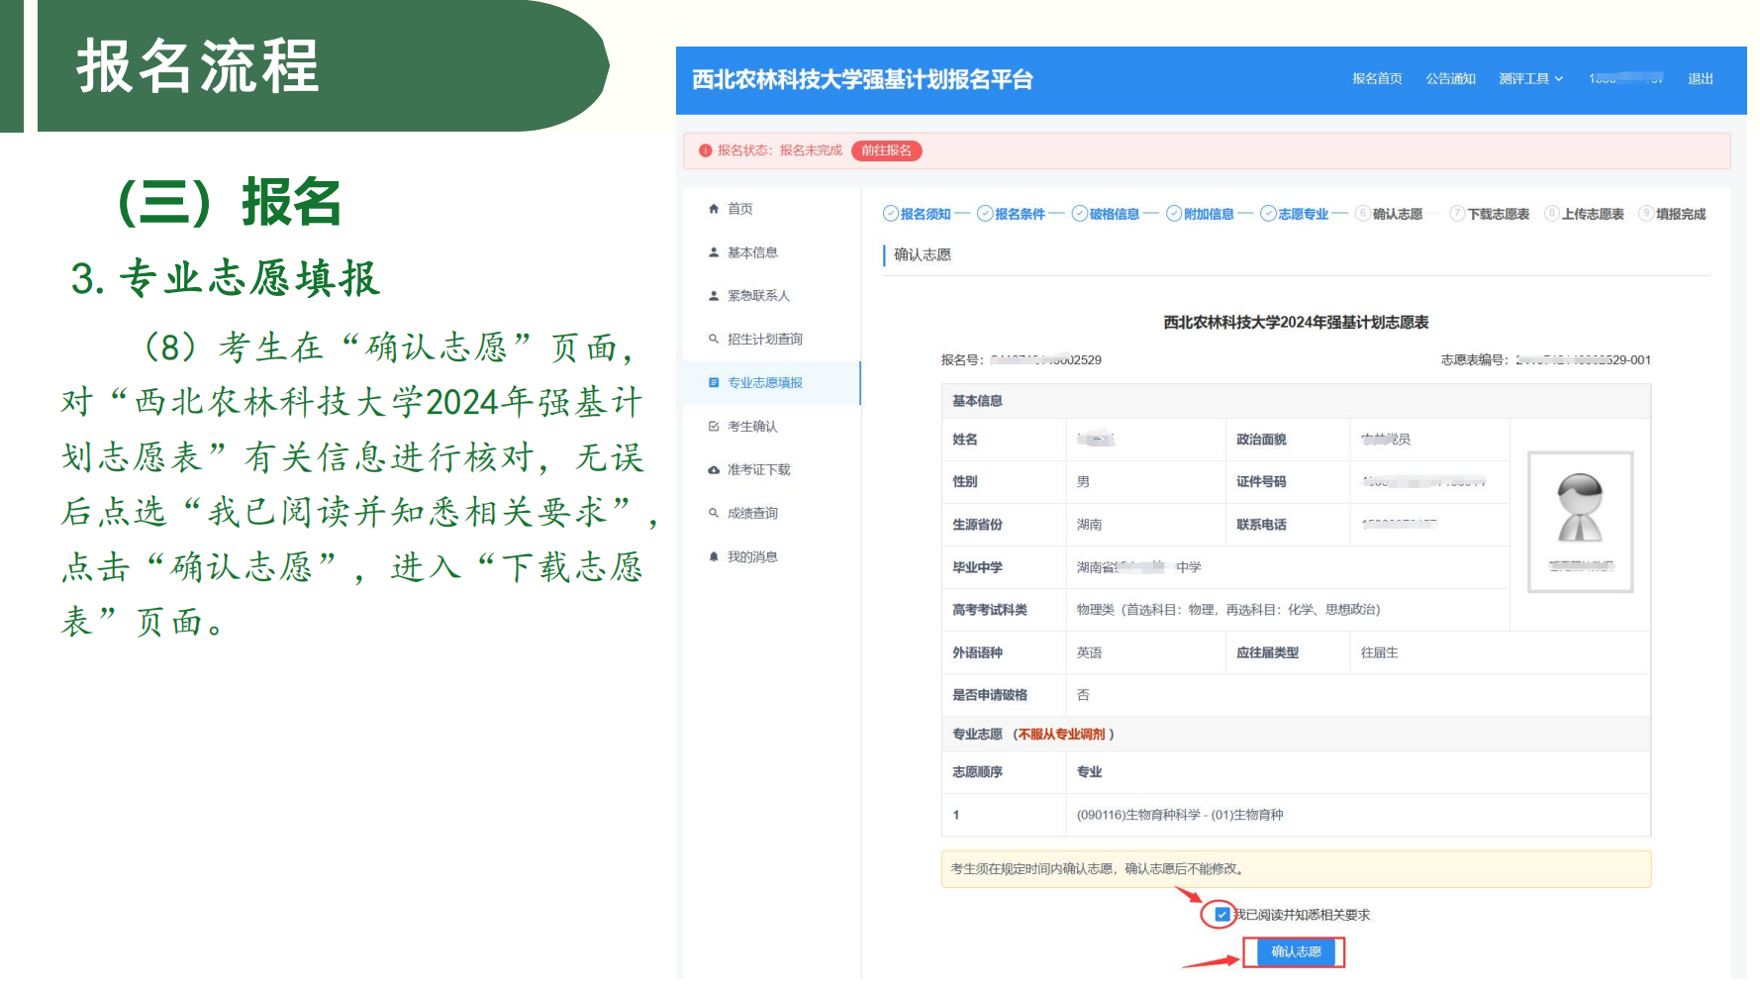Open 公告通知 in the top navigation

click(1450, 79)
